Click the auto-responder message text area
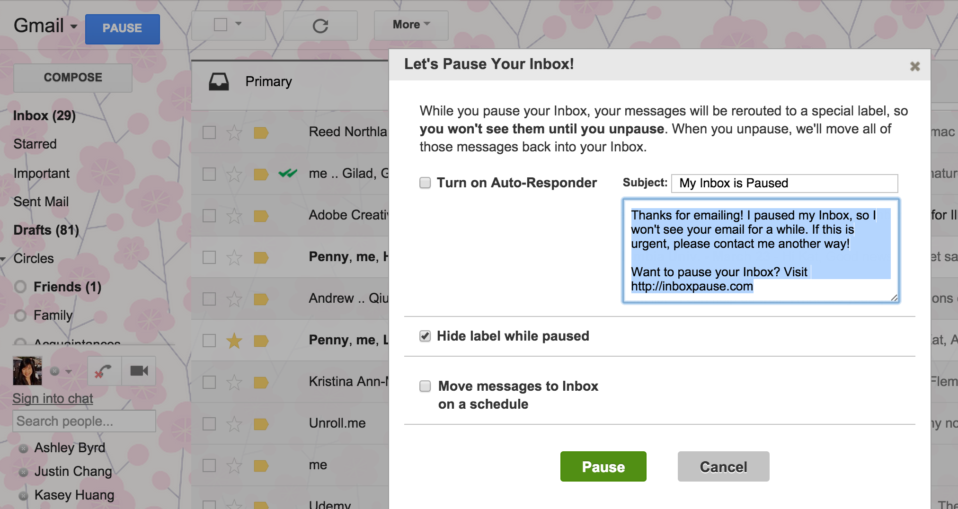 pos(761,251)
